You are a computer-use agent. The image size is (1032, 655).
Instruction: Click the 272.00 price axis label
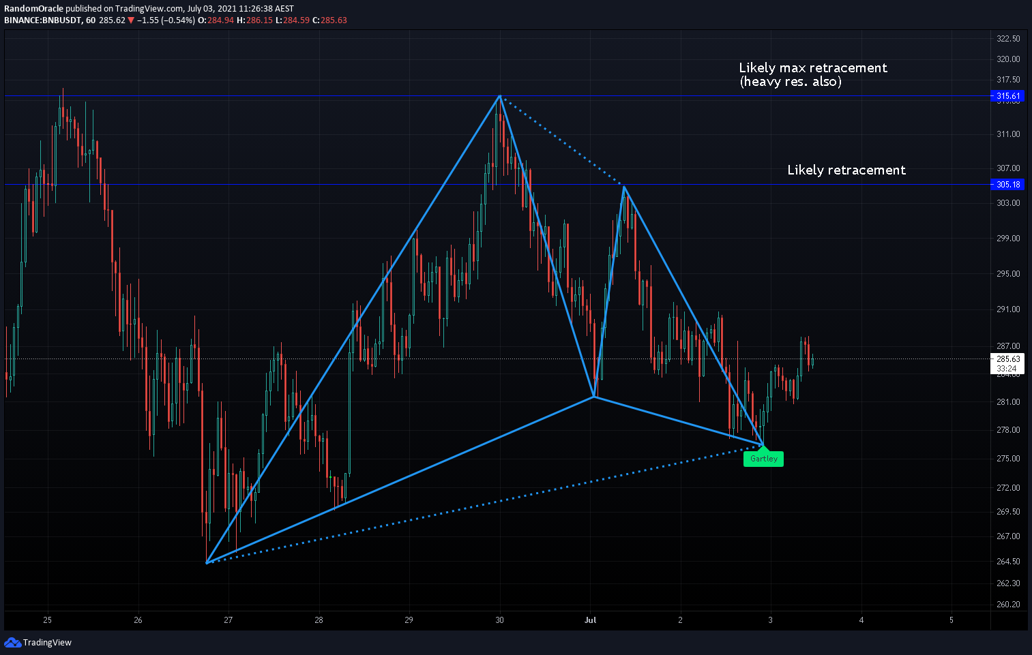click(1008, 488)
